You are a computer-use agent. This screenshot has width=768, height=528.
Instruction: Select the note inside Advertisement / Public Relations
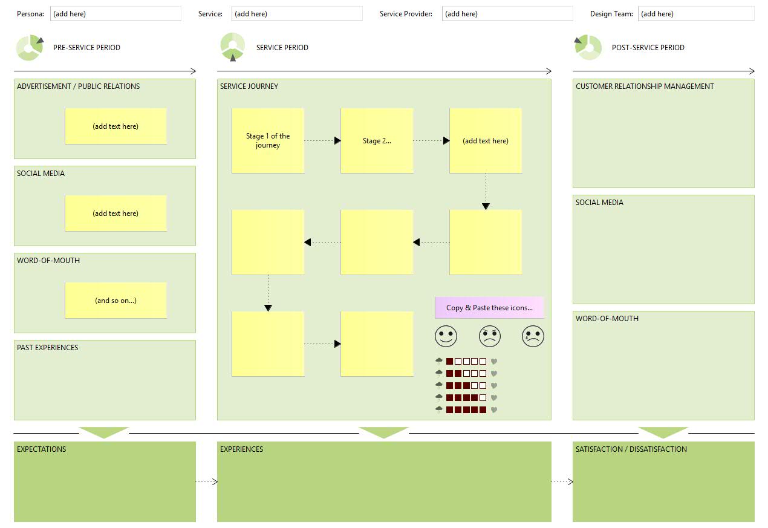pos(116,126)
